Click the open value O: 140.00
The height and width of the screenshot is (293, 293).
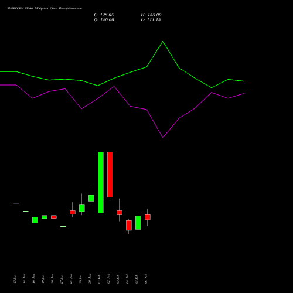tap(104, 20)
